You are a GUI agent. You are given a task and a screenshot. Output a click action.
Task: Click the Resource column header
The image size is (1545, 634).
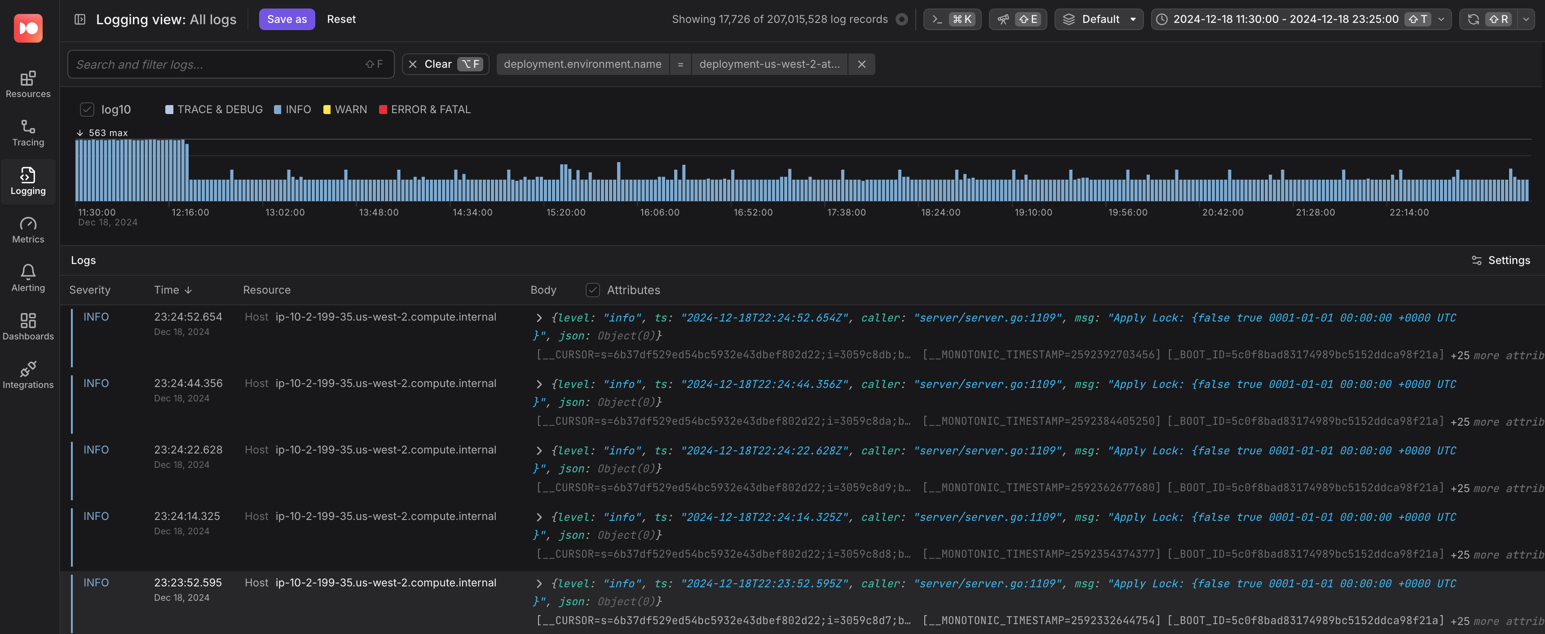point(267,290)
